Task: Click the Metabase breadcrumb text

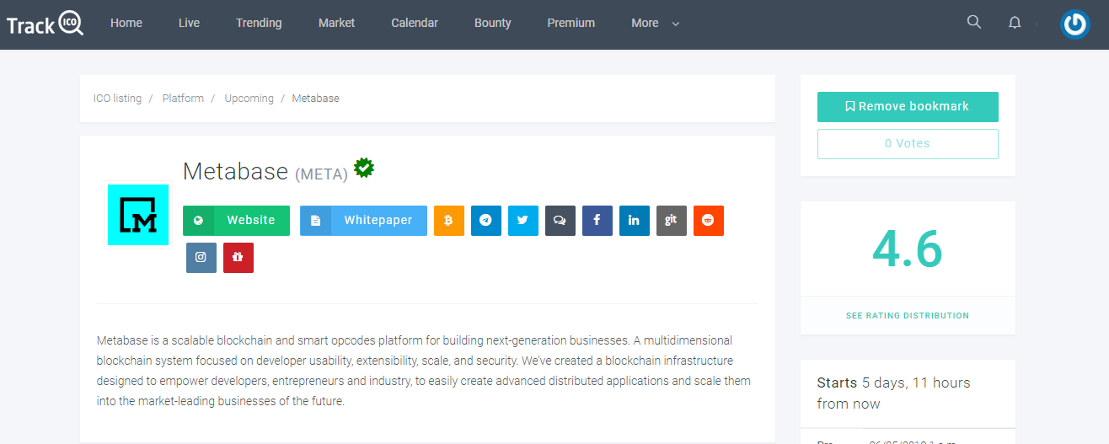Action: (x=315, y=99)
